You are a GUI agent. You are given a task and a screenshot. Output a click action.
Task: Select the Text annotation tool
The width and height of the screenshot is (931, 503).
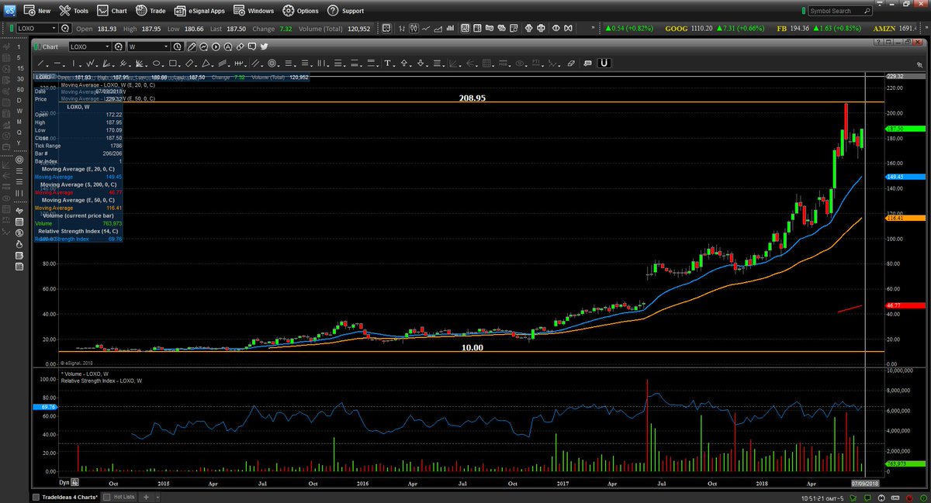tap(388, 64)
